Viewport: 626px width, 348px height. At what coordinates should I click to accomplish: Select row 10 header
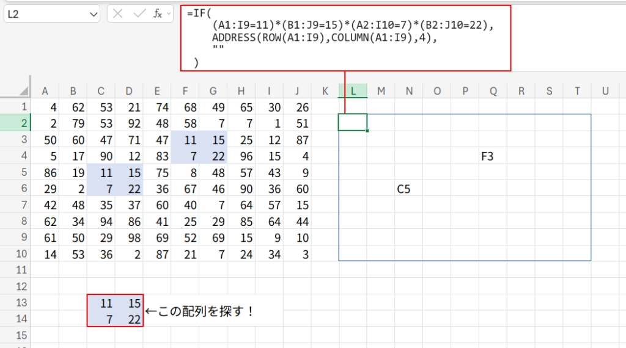[15, 254]
